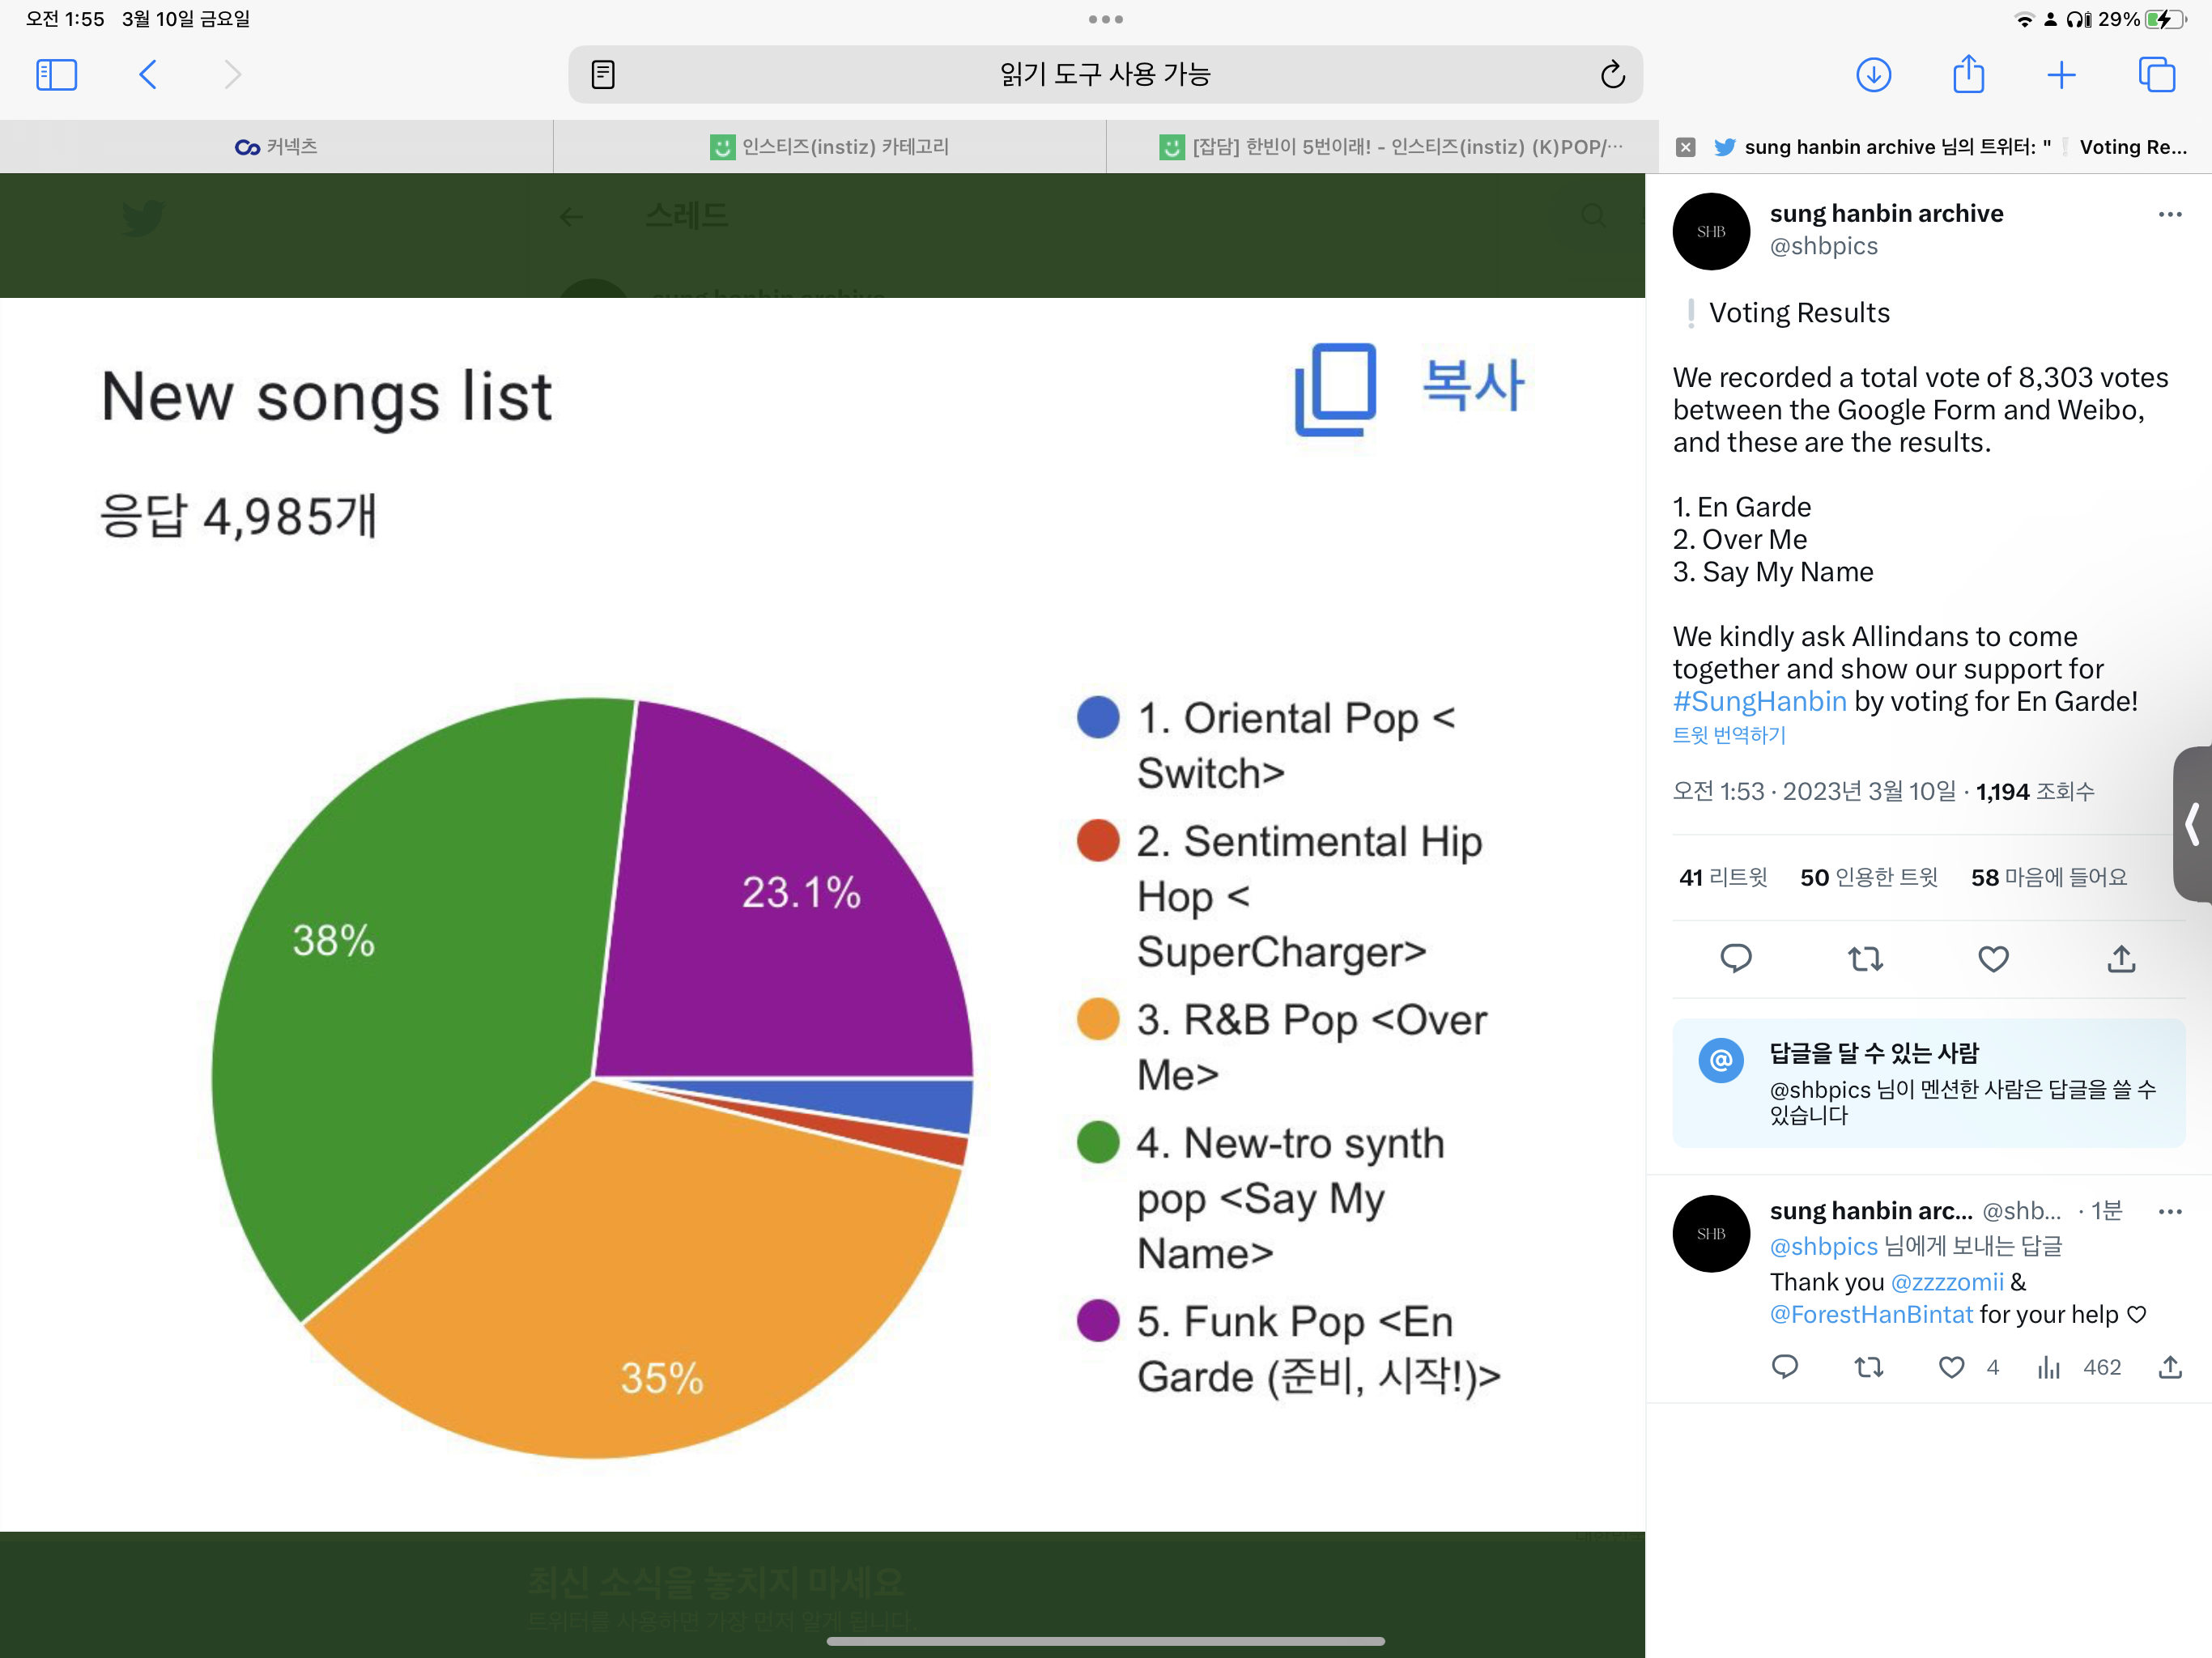Open the sung hanbin archive profile avatar

1711,231
